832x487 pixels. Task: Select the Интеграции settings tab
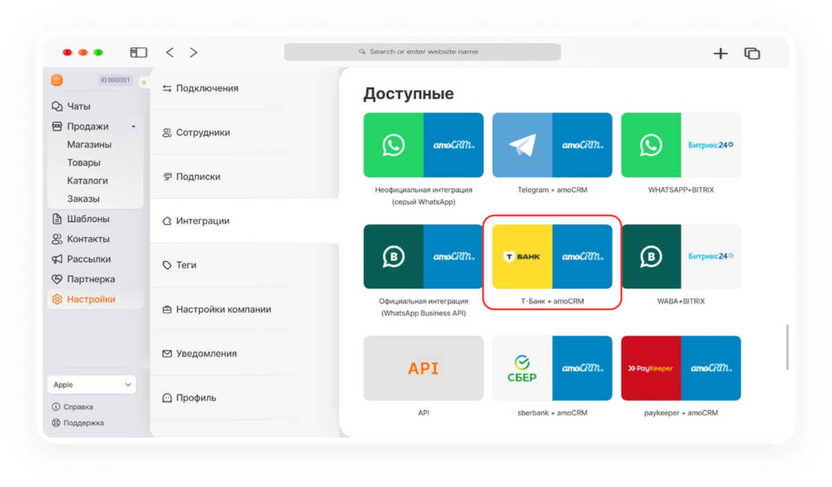click(244, 221)
